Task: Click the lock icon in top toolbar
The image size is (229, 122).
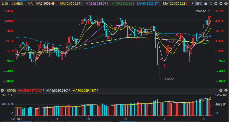Action: [206, 4]
